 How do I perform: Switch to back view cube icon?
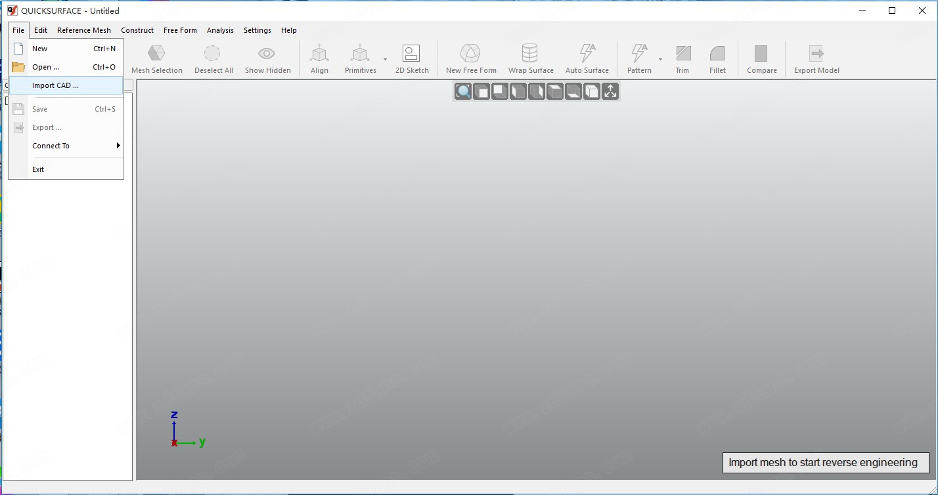(500, 91)
